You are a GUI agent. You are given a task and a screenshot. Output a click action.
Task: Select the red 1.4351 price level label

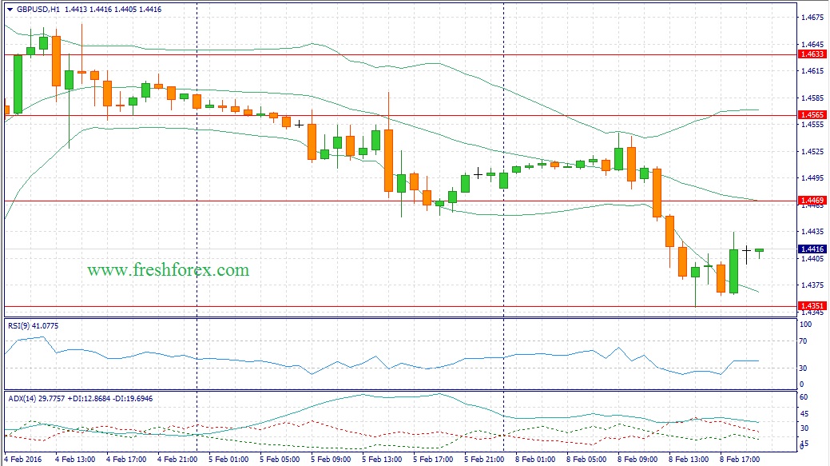(812, 305)
